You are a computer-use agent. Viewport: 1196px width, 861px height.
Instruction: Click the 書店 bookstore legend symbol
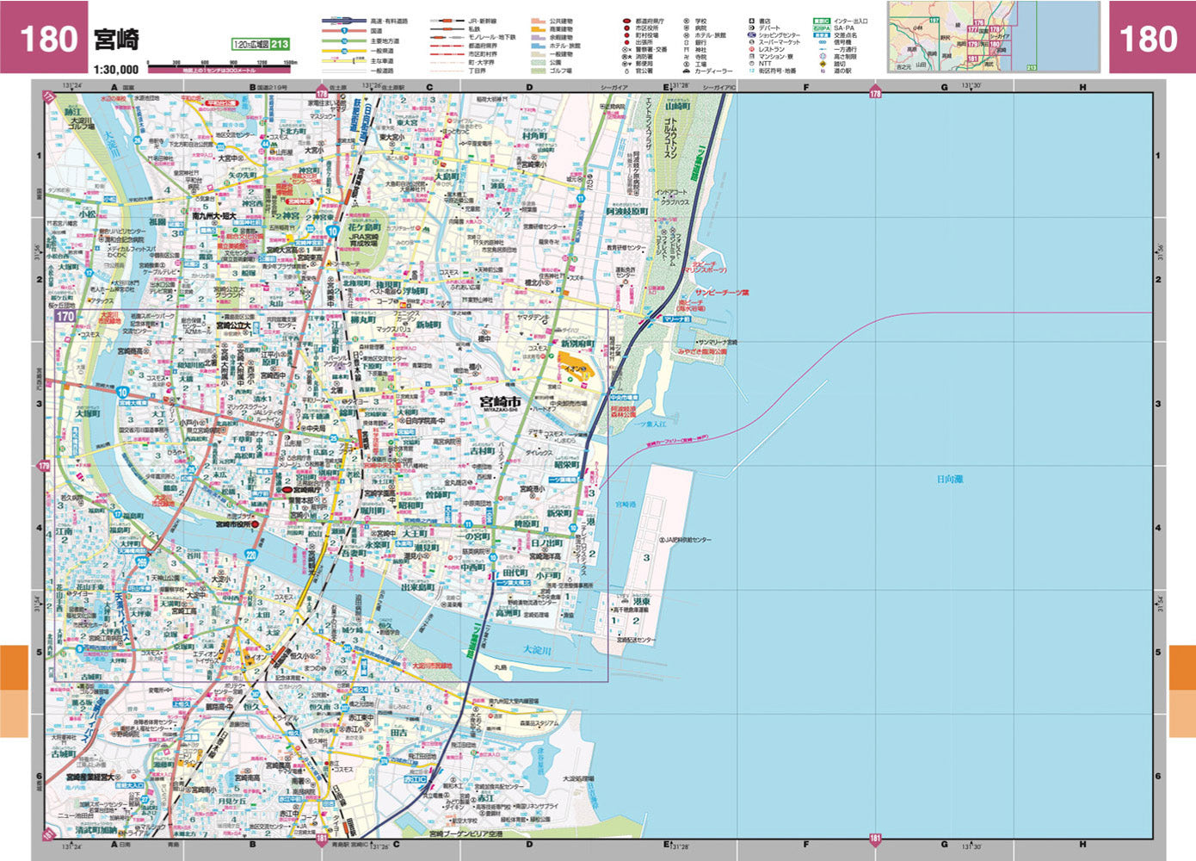point(752,21)
